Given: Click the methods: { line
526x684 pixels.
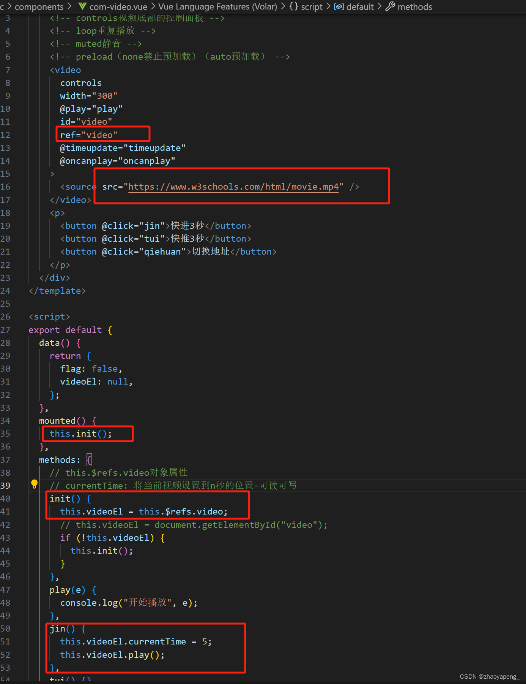Looking at the screenshot, I should click(65, 460).
